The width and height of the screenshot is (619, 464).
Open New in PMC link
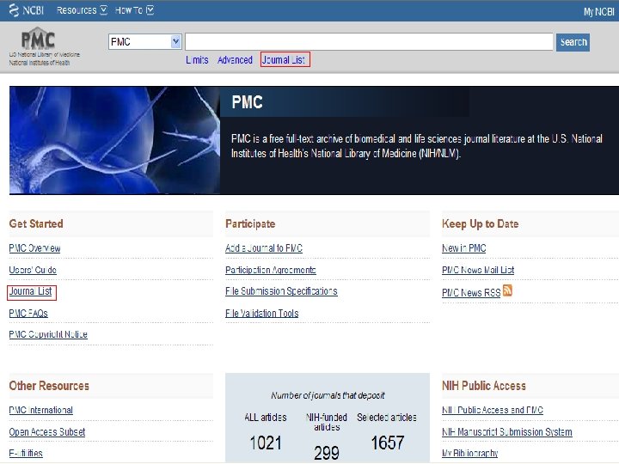(464, 248)
